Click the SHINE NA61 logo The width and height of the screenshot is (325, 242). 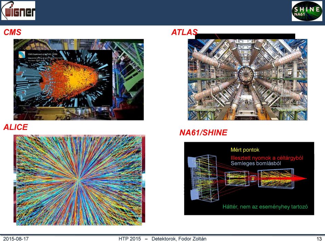307,11
